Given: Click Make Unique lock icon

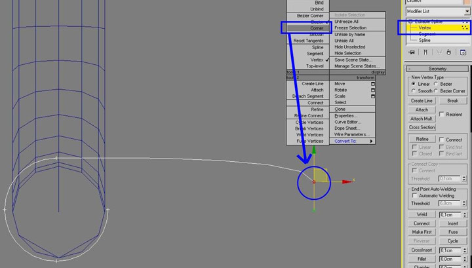Looking at the screenshot, I should click(437, 52).
